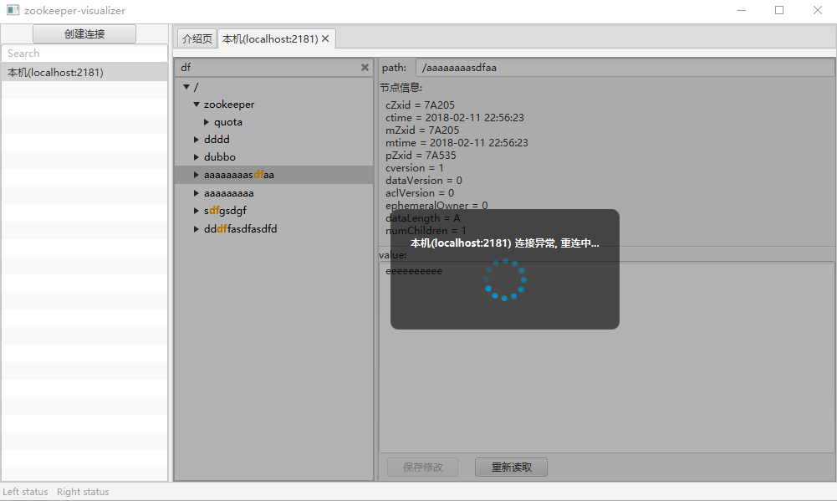Expand the dddffasdfasdfd node
The height and width of the screenshot is (501, 837).
[x=196, y=228]
